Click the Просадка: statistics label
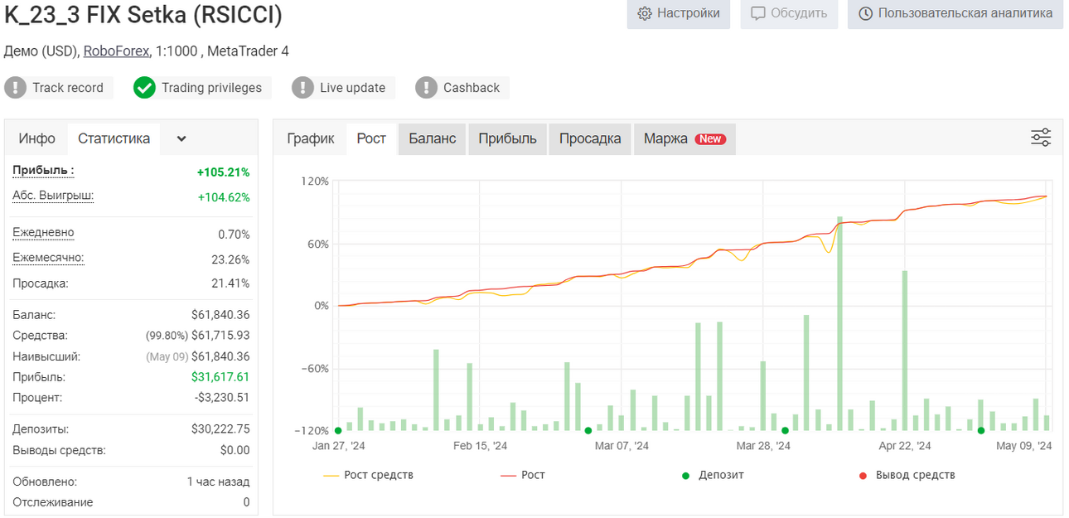Image resolution: width=1069 pixels, height=518 pixels. (41, 283)
